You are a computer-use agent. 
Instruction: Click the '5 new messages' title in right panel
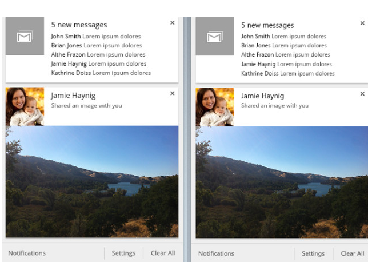(x=267, y=25)
